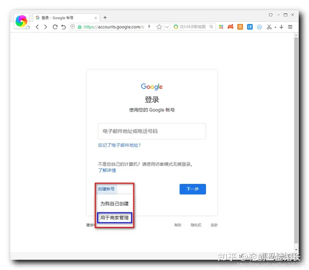Select 用于商家管理 menu option
The width and height of the screenshot is (309, 270).
click(115, 218)
